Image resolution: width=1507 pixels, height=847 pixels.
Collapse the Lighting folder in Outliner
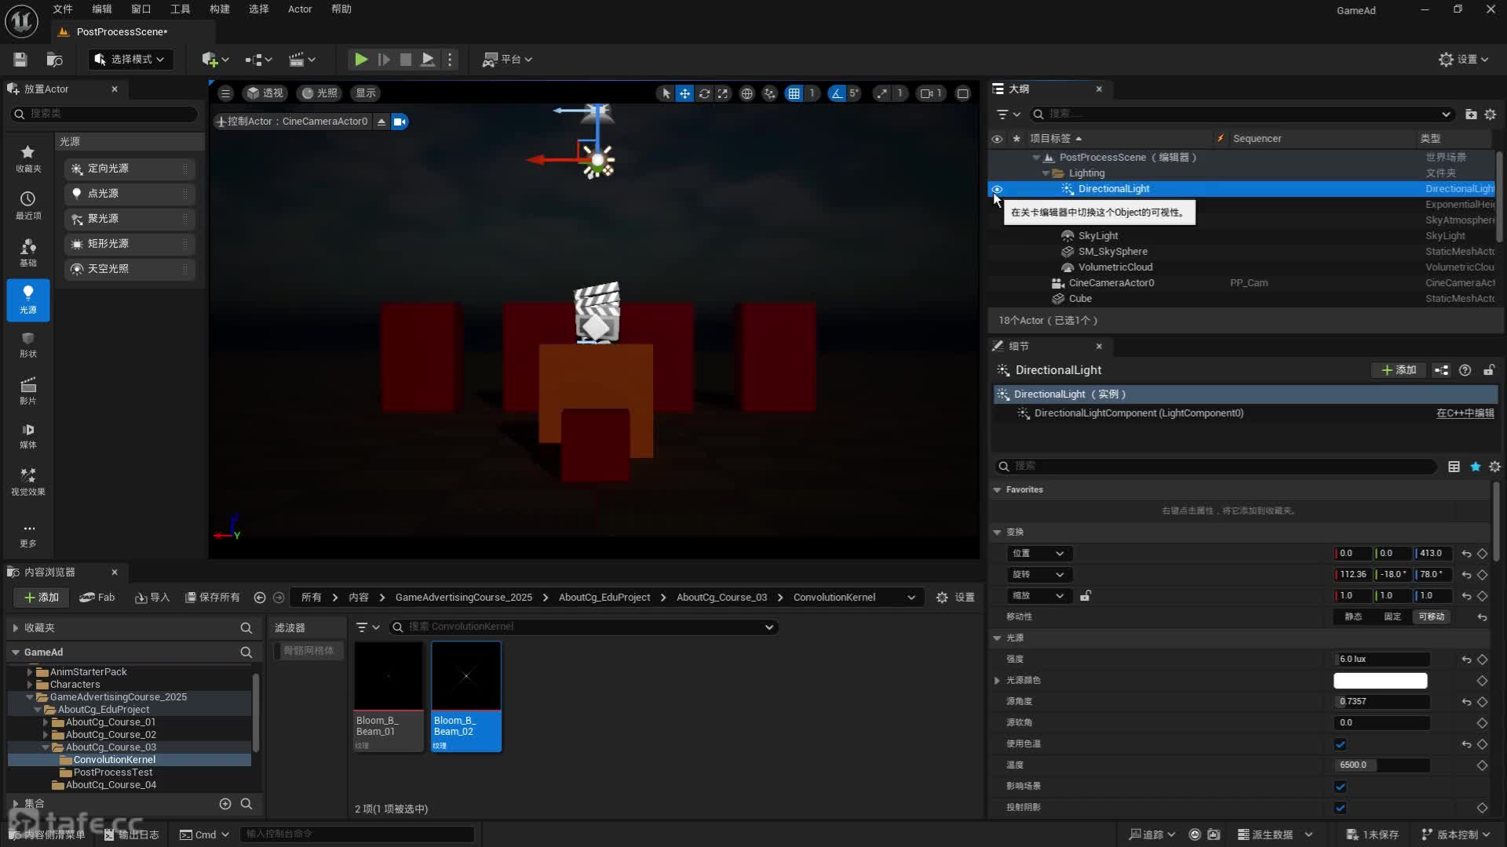(x=1045, y=173)
